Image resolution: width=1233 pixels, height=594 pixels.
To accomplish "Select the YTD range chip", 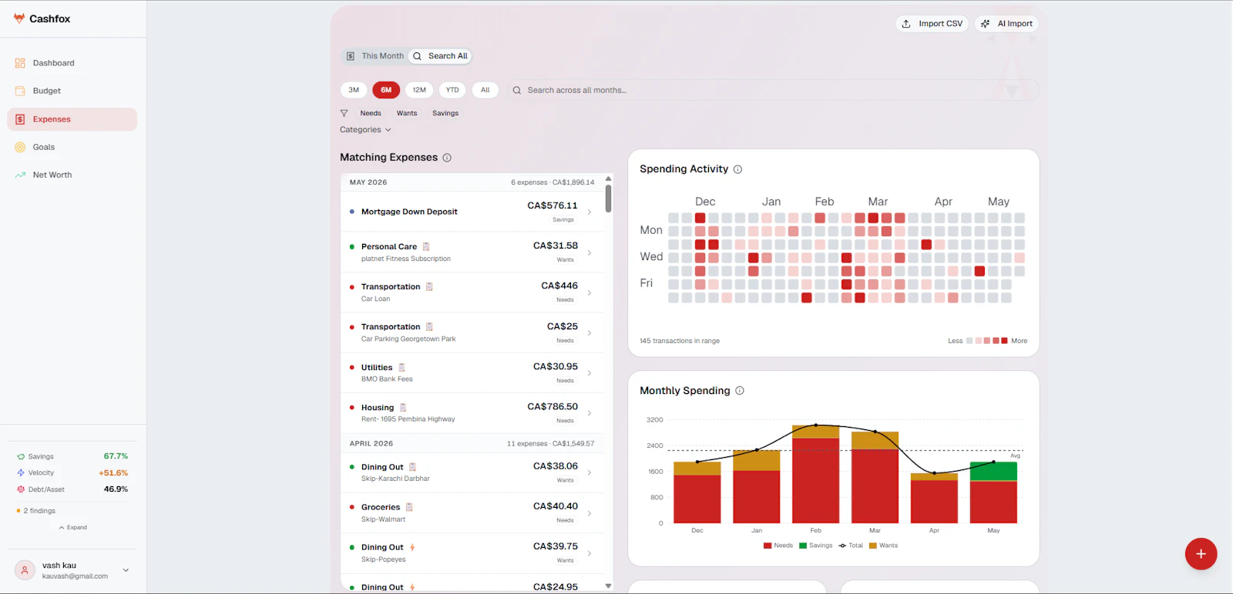I will (x=452, y=90).
